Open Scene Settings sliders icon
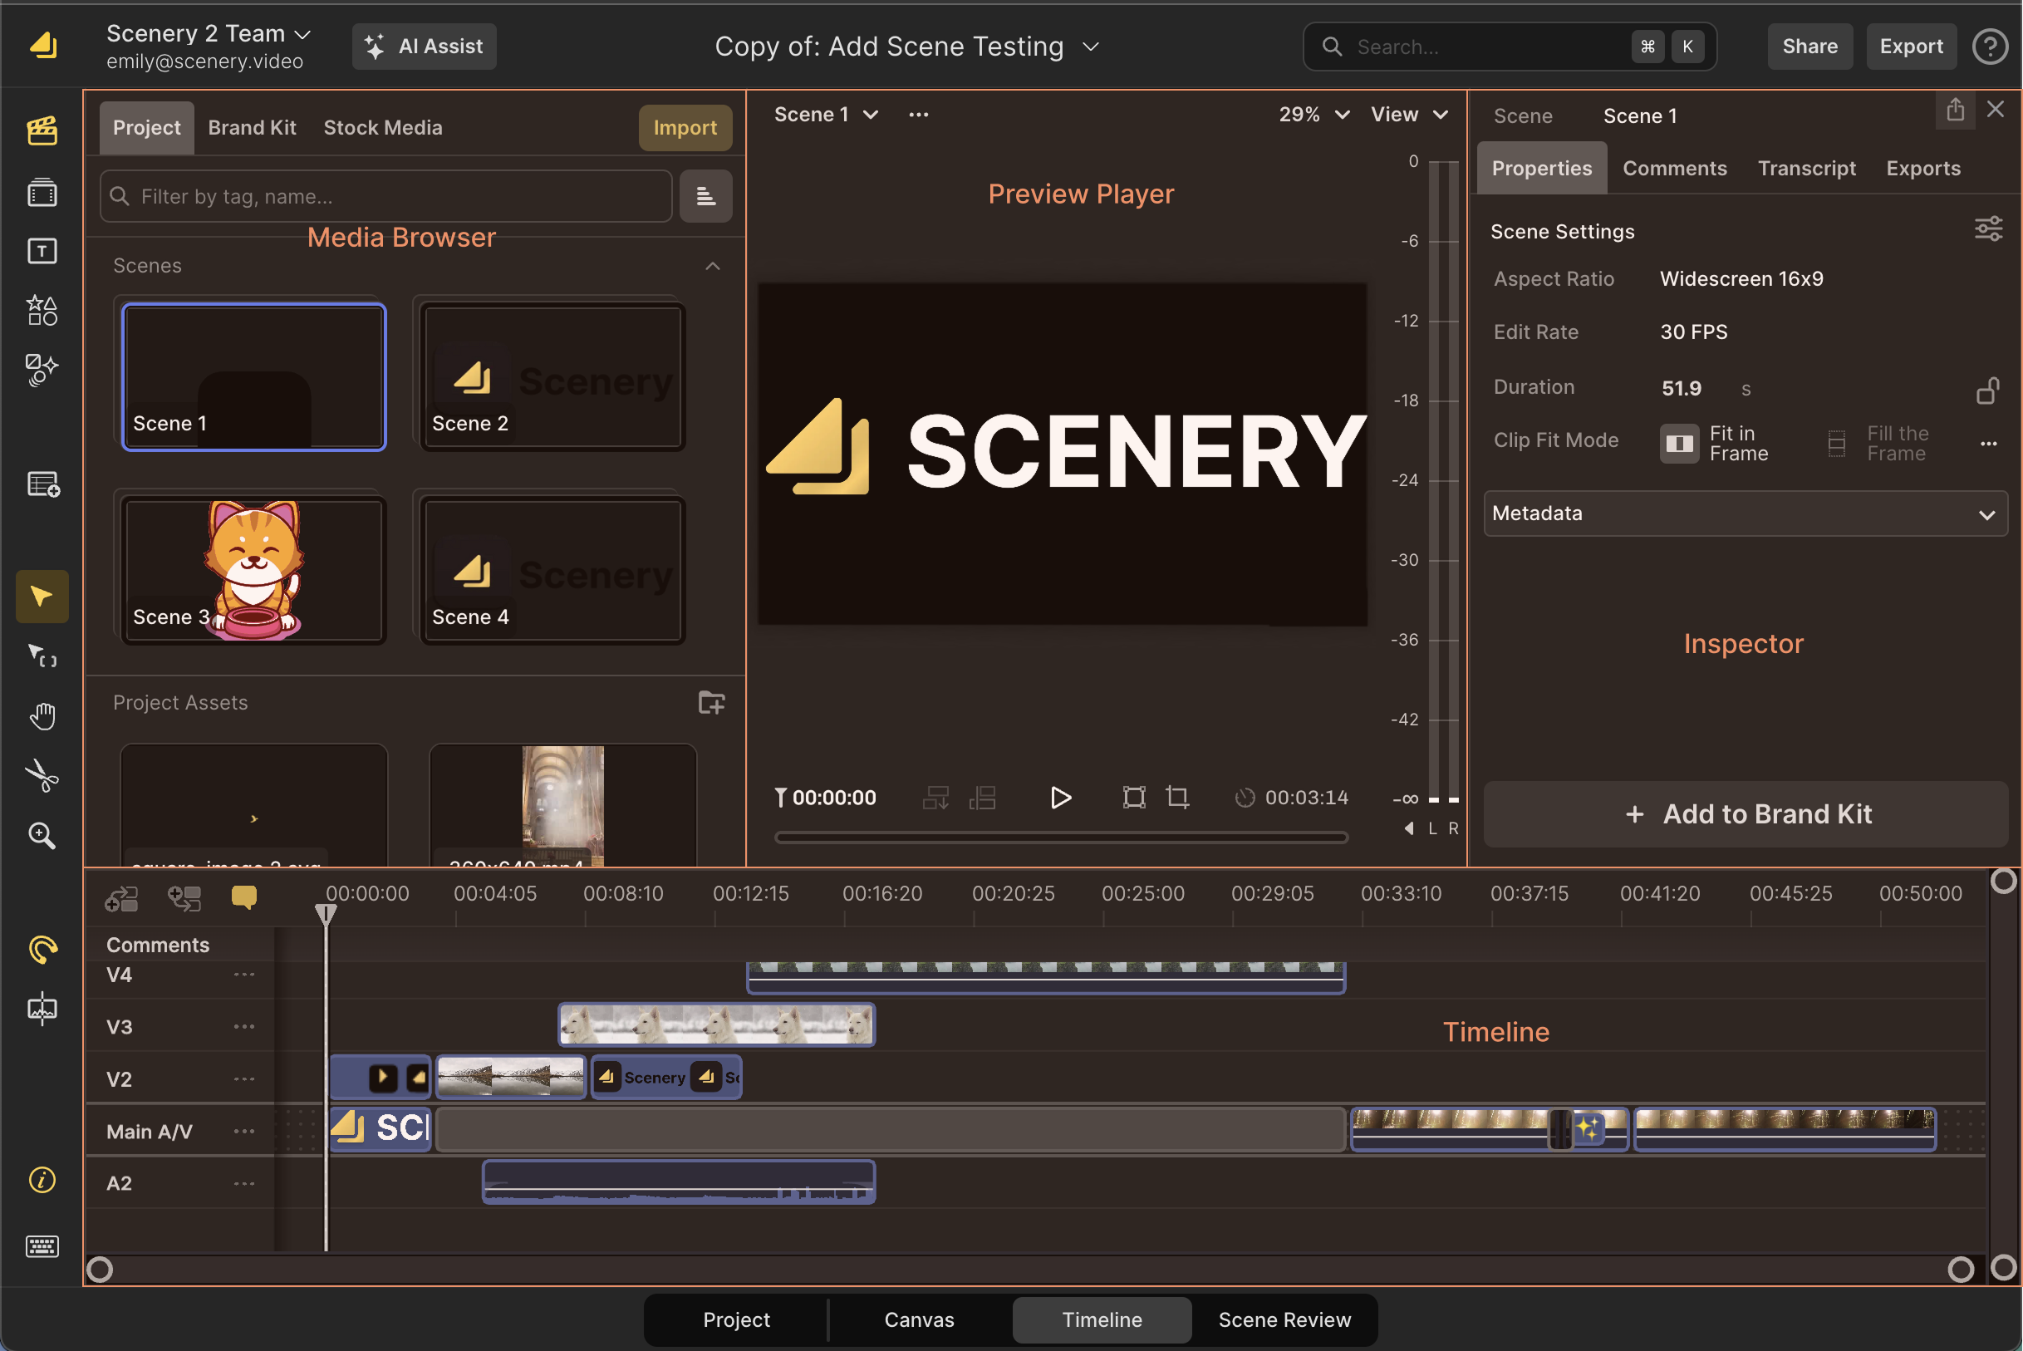The image size is (2023, 1351). (x=1989, y=229)
